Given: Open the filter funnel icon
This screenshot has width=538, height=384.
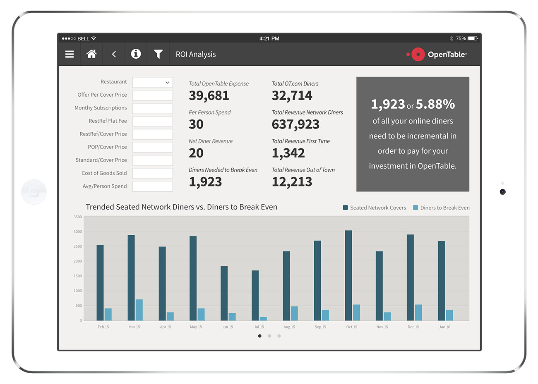Looking at the screenshot, I should (x=158, y=54).
